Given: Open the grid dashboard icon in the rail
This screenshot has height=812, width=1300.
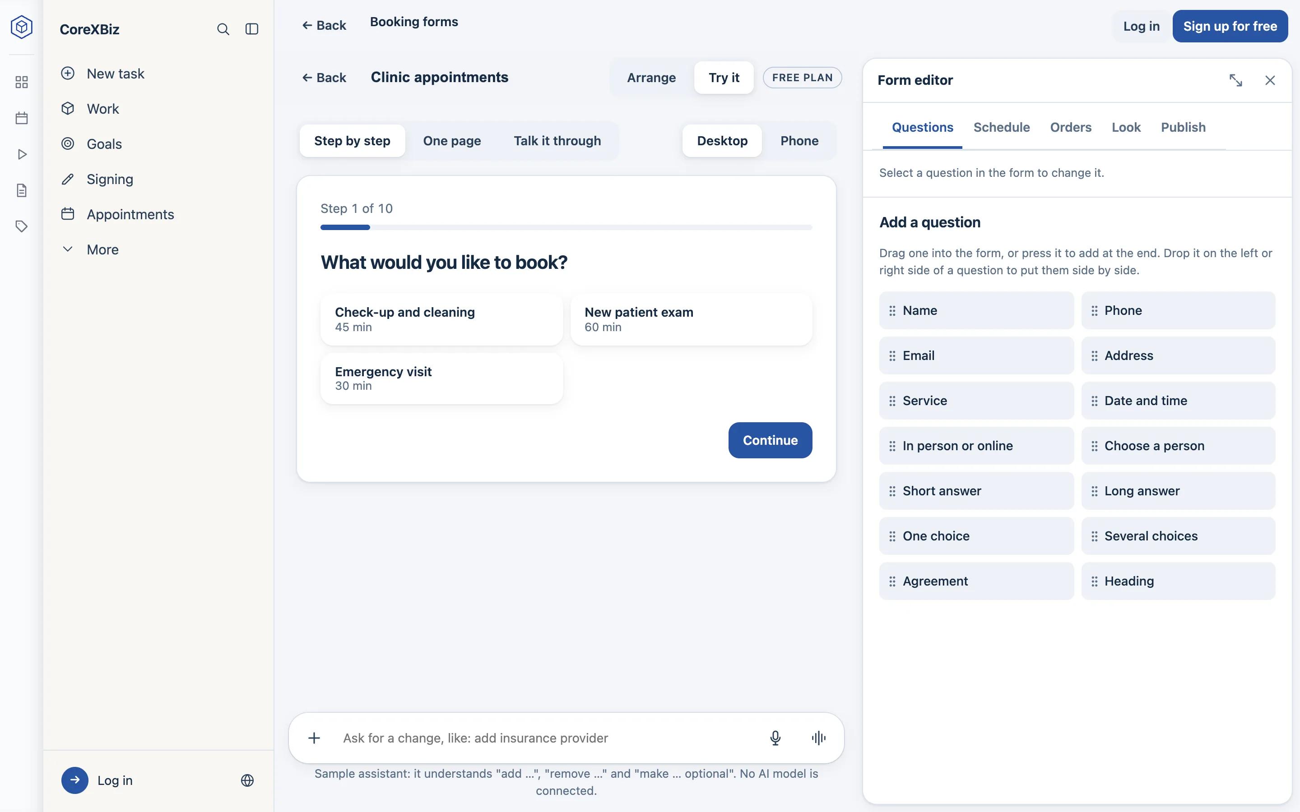Looking at the screenshot, I should tap(22, 82).
